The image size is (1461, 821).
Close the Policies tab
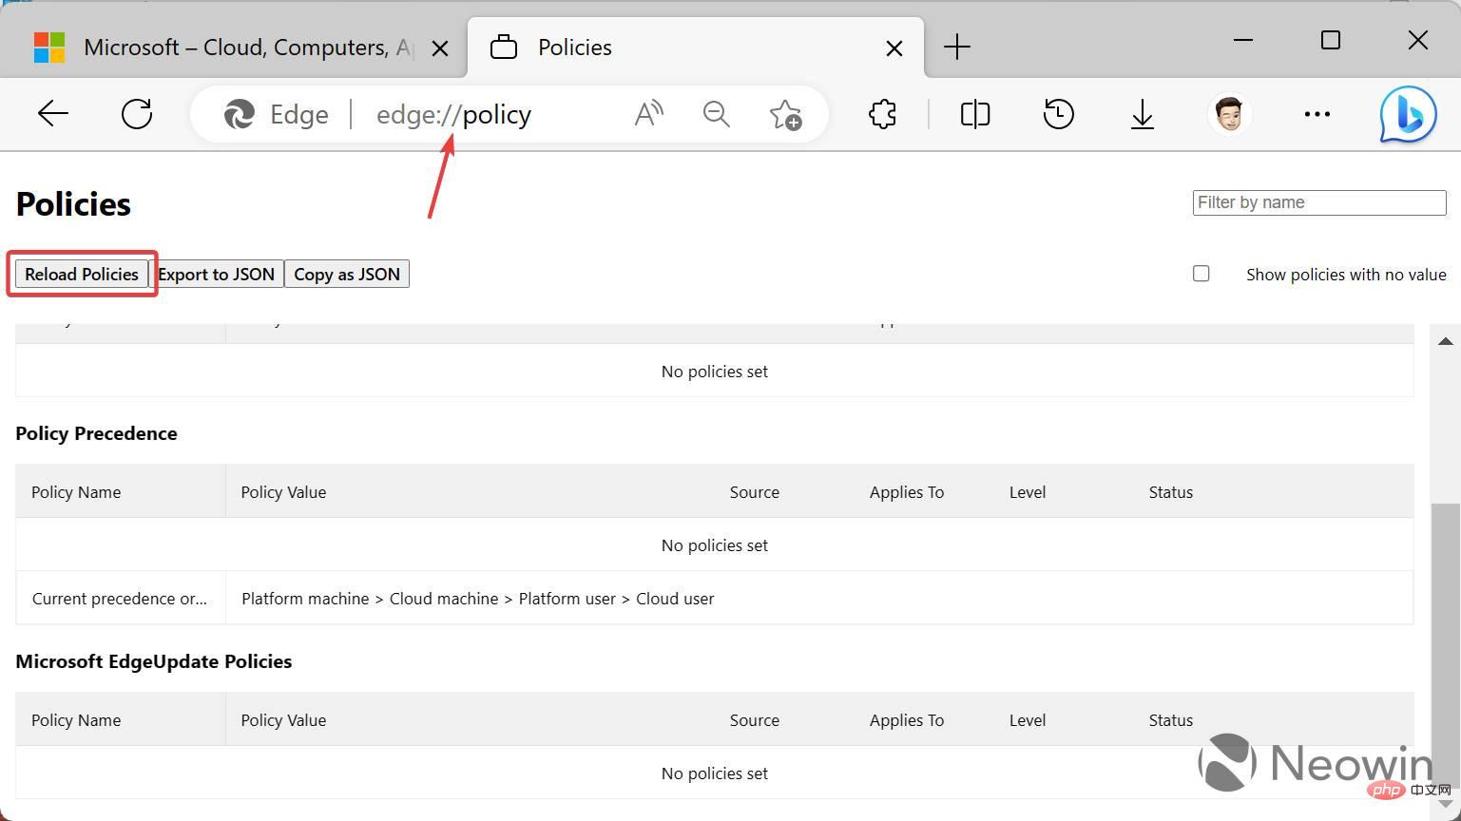(x=894, y=48)
